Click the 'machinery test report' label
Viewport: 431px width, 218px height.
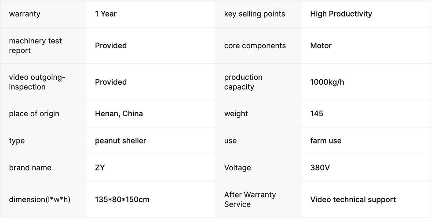click(36, 46)
